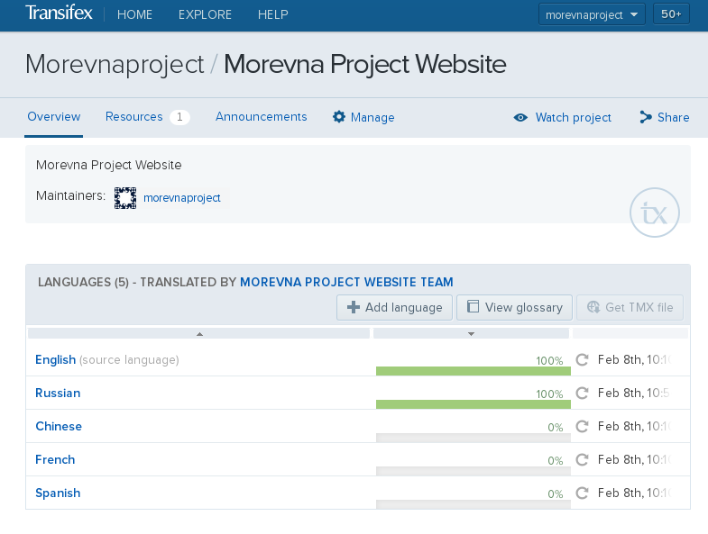The height and width of the screenshot is (534, 708).
Task: Click the glossary book icon
Action: click(473, 307)
